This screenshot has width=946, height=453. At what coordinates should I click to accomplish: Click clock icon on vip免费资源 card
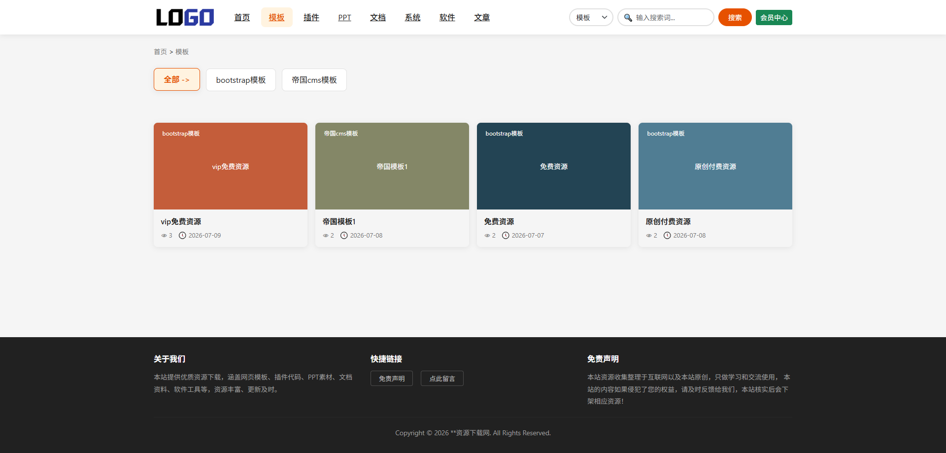point(182,236)
